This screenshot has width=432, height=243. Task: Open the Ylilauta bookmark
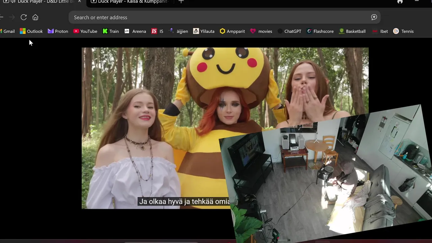pos(204,31)
